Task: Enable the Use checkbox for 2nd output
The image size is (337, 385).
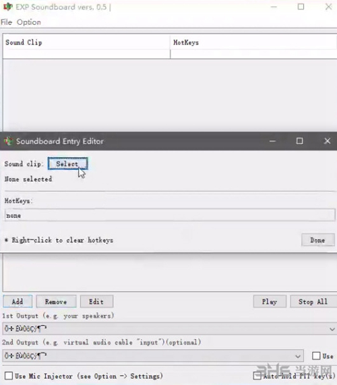Action: (316, 356)
